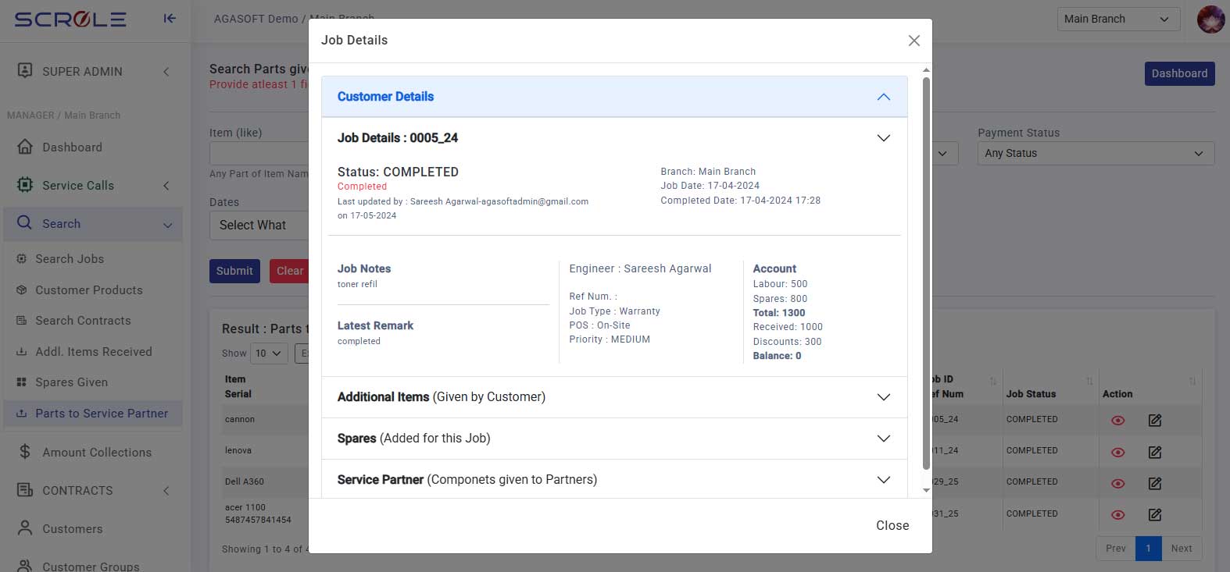Expand CONTRACTS menu
Image resolution: width=1230 pixels, height=572 pixels.
94,491
